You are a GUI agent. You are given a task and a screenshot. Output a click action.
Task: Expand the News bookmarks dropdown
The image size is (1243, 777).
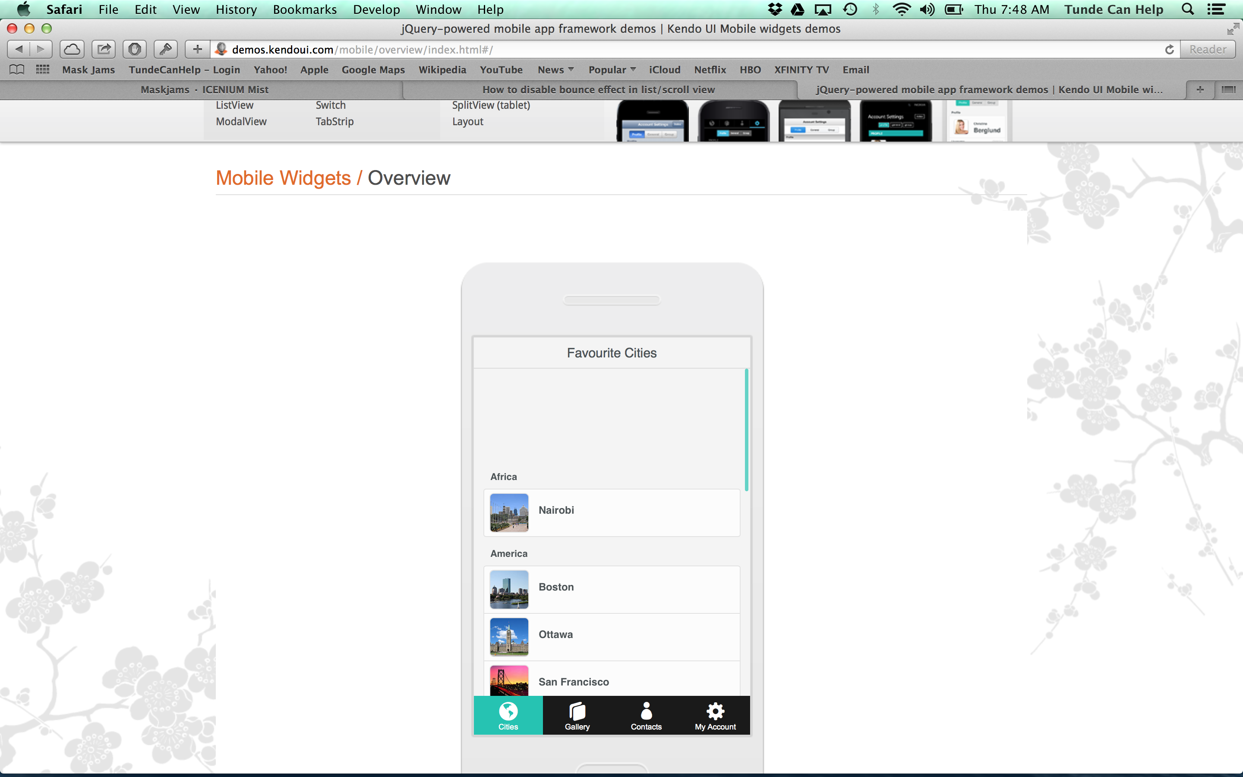click(x=555, y=69)
